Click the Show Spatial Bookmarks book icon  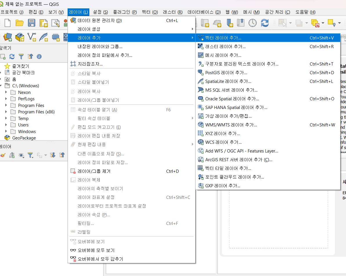click(240, 23)
